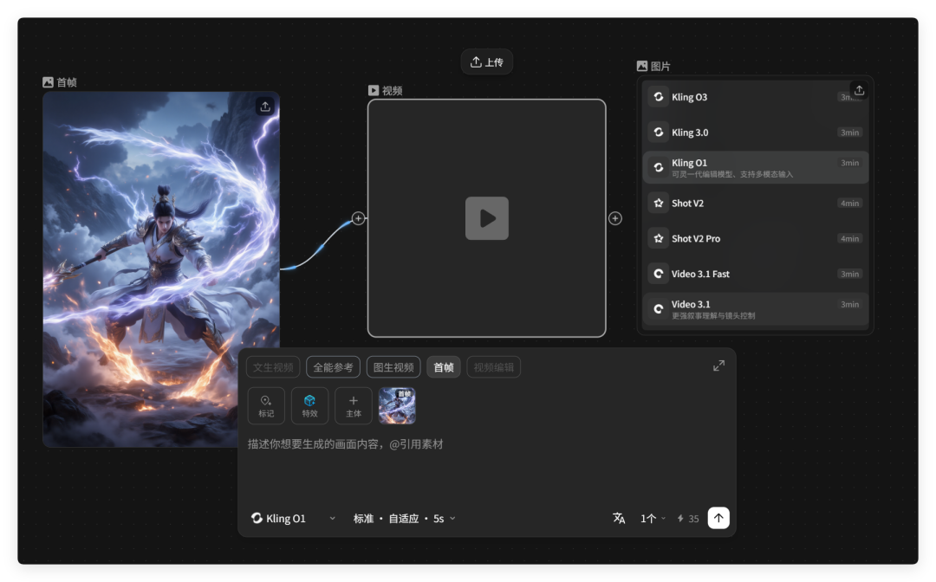This screenshot has width=936, height=582.
Task: Click the translate language icon
Action: coord(619,518)
